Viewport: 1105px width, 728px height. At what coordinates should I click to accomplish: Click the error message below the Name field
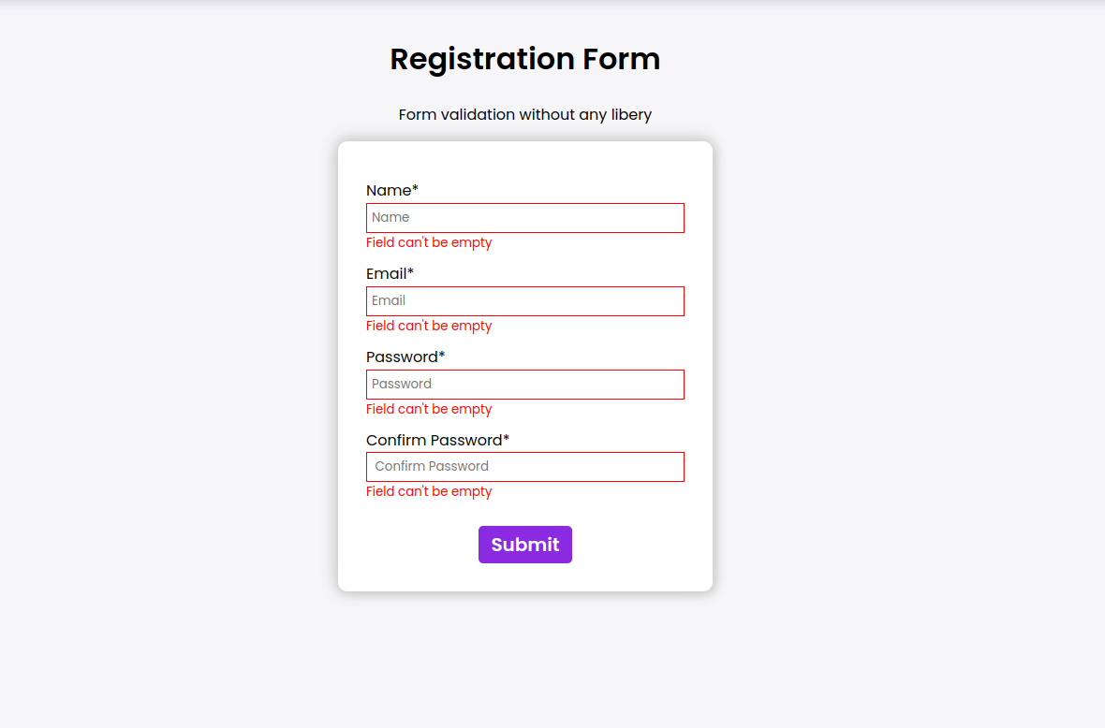point(429,243)
